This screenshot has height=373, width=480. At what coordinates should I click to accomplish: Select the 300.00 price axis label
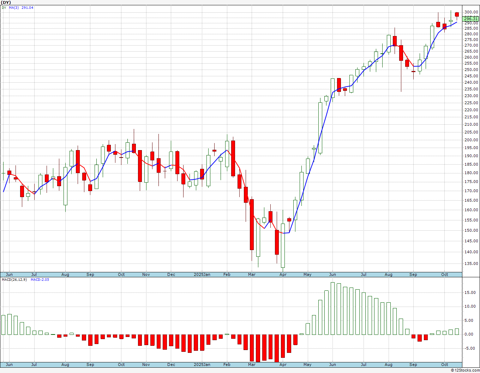pos(471,12)
